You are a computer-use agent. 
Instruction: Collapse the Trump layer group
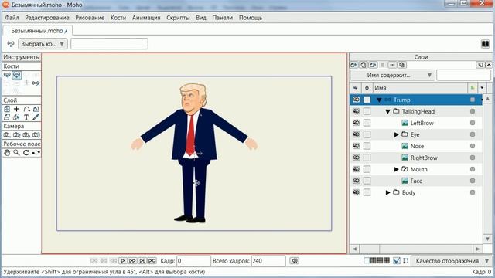379,100
